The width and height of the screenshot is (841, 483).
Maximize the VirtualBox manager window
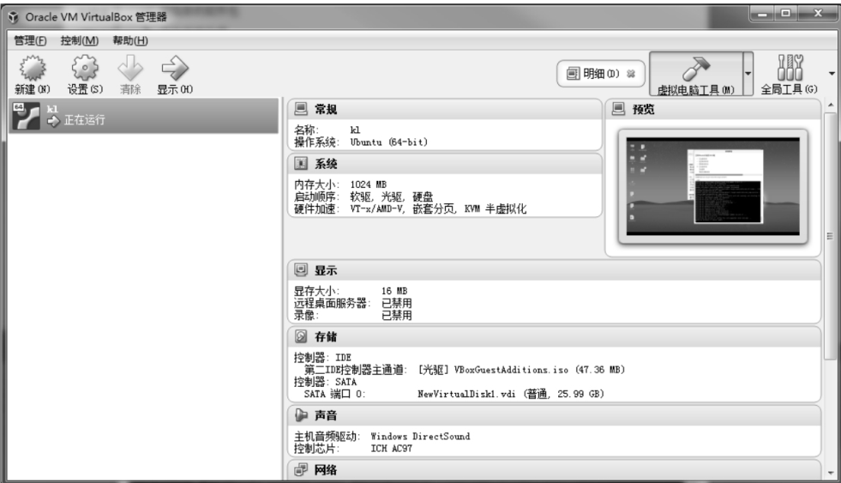coord(786,14)
